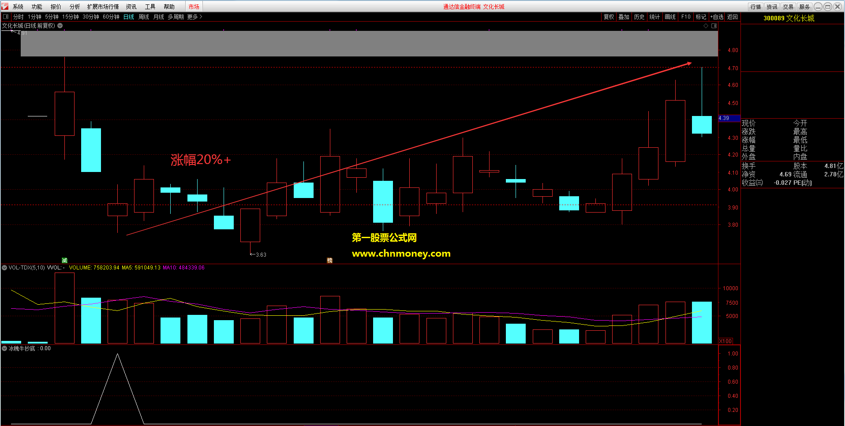The width and height of the screenshot is (845, 426).
Task: Toggle the panel icon left of 分时
Action: (x=6, y=17)
